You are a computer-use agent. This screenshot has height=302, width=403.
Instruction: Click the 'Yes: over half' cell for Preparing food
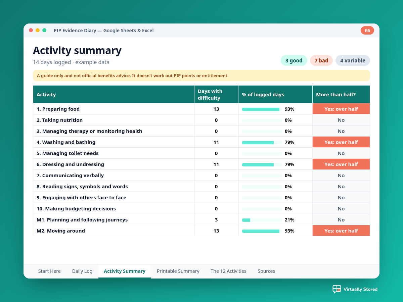click(341, 109)
